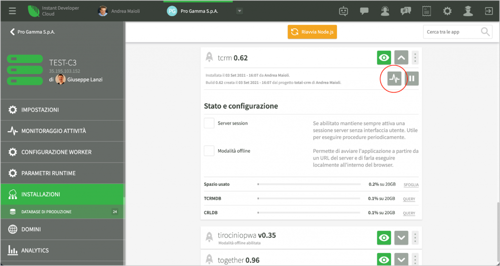Open Analytics section
500x266 pixels.
point(62,250)
